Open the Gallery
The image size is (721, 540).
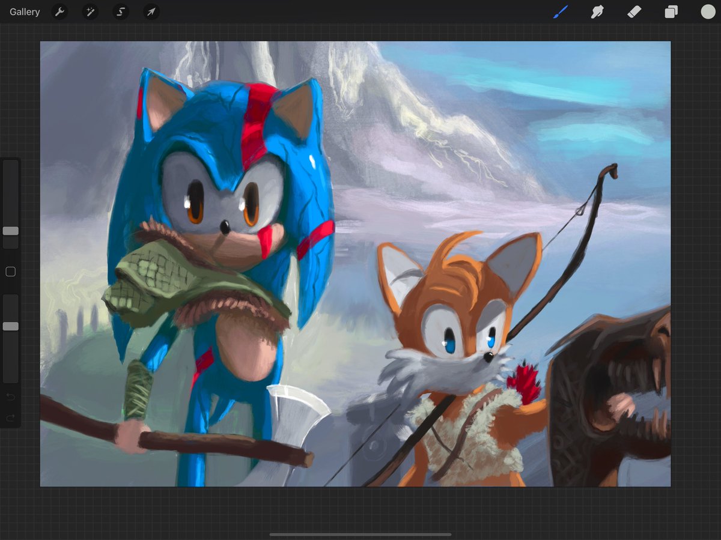coord(25,12)
